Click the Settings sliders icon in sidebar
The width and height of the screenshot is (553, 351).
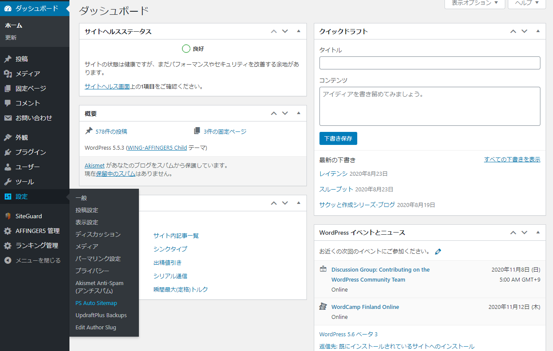pos(8,197)
